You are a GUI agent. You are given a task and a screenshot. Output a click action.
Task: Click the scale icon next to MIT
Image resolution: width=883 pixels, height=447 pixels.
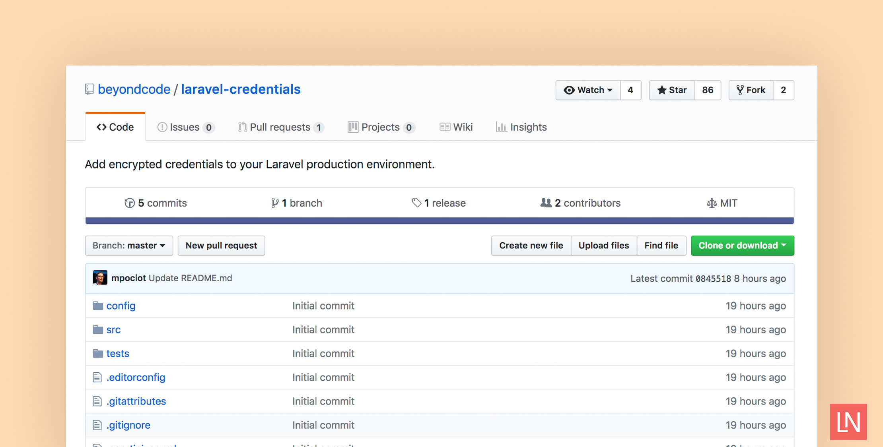(x=712, y=203)
